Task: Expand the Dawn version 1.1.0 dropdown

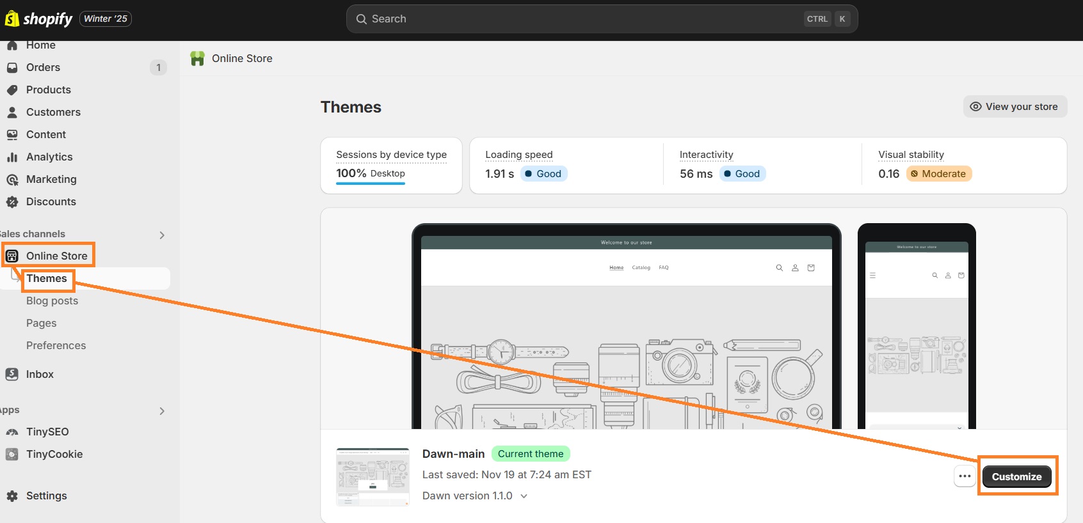Action: click(x=474, y=496)
